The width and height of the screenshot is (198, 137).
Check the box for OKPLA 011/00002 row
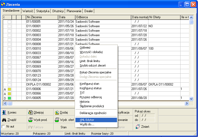click(x=9, y=84)
